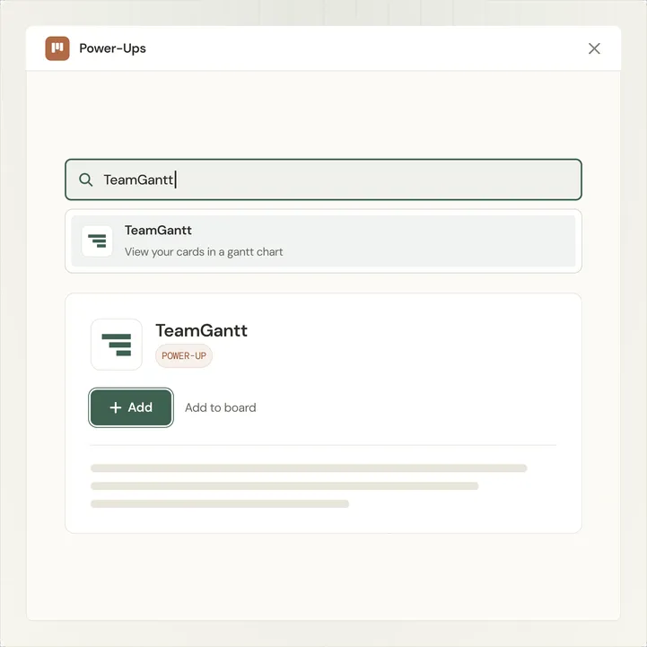Viewport: 647px width, 647px height.
Task: Click the TeamGantt icon in the search result
Action: [97, 241]
